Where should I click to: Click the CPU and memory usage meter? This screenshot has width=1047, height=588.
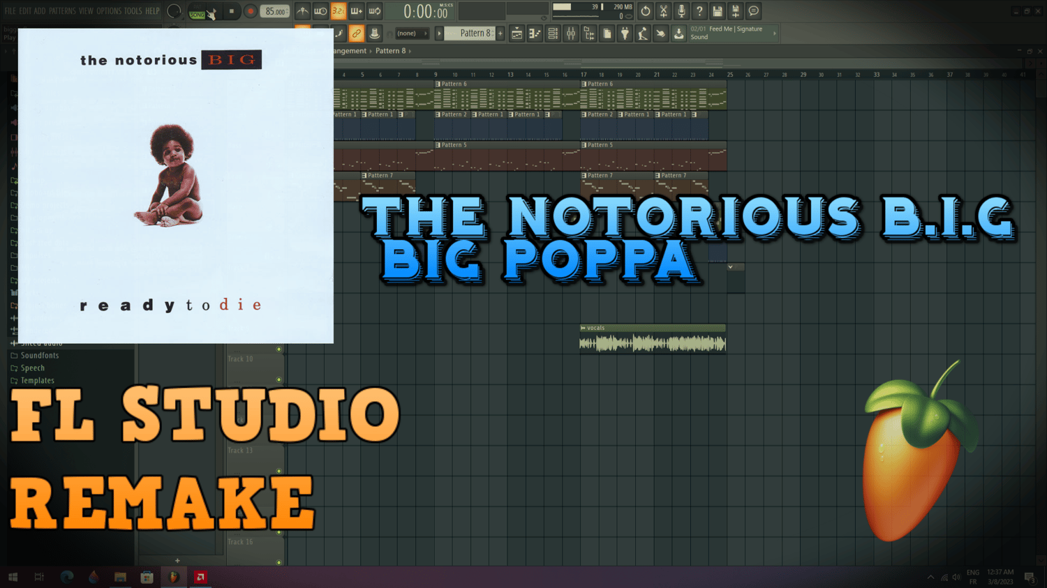point(593,11)
